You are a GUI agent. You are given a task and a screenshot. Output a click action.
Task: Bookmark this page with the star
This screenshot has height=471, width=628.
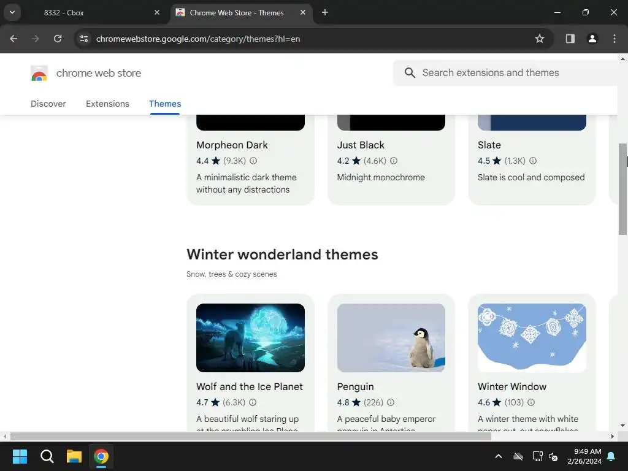click(x=540, y=39)
